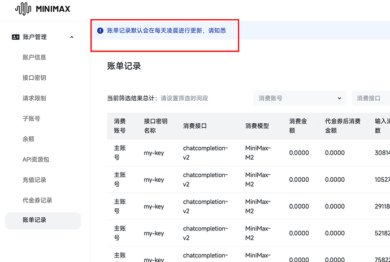
Task: Open 接口密钥 in the sidebar
Action: click(x=34, y=78)
